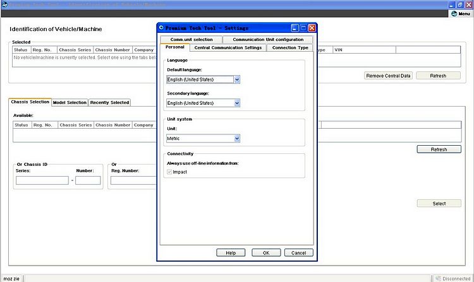Click the Disconnected status icon

click(438, 278)
